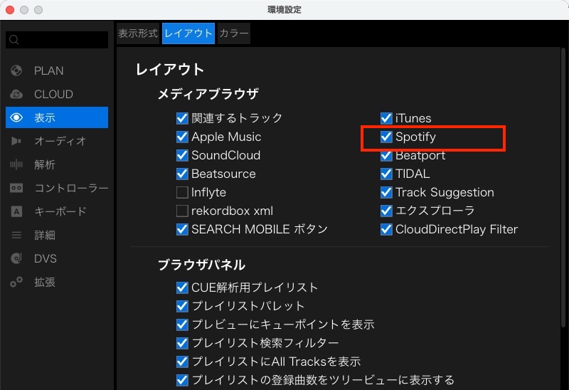Toggle the Beatport checkbox
The width and height of the screenshot is (569, 390).
386,155
